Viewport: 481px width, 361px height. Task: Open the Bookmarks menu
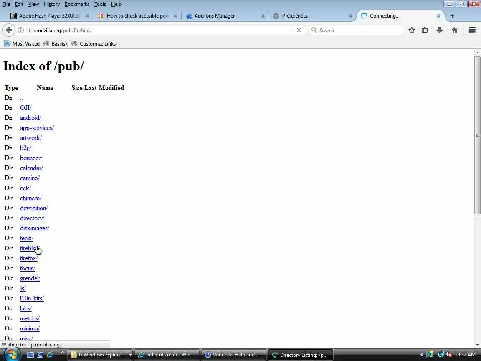77,4
